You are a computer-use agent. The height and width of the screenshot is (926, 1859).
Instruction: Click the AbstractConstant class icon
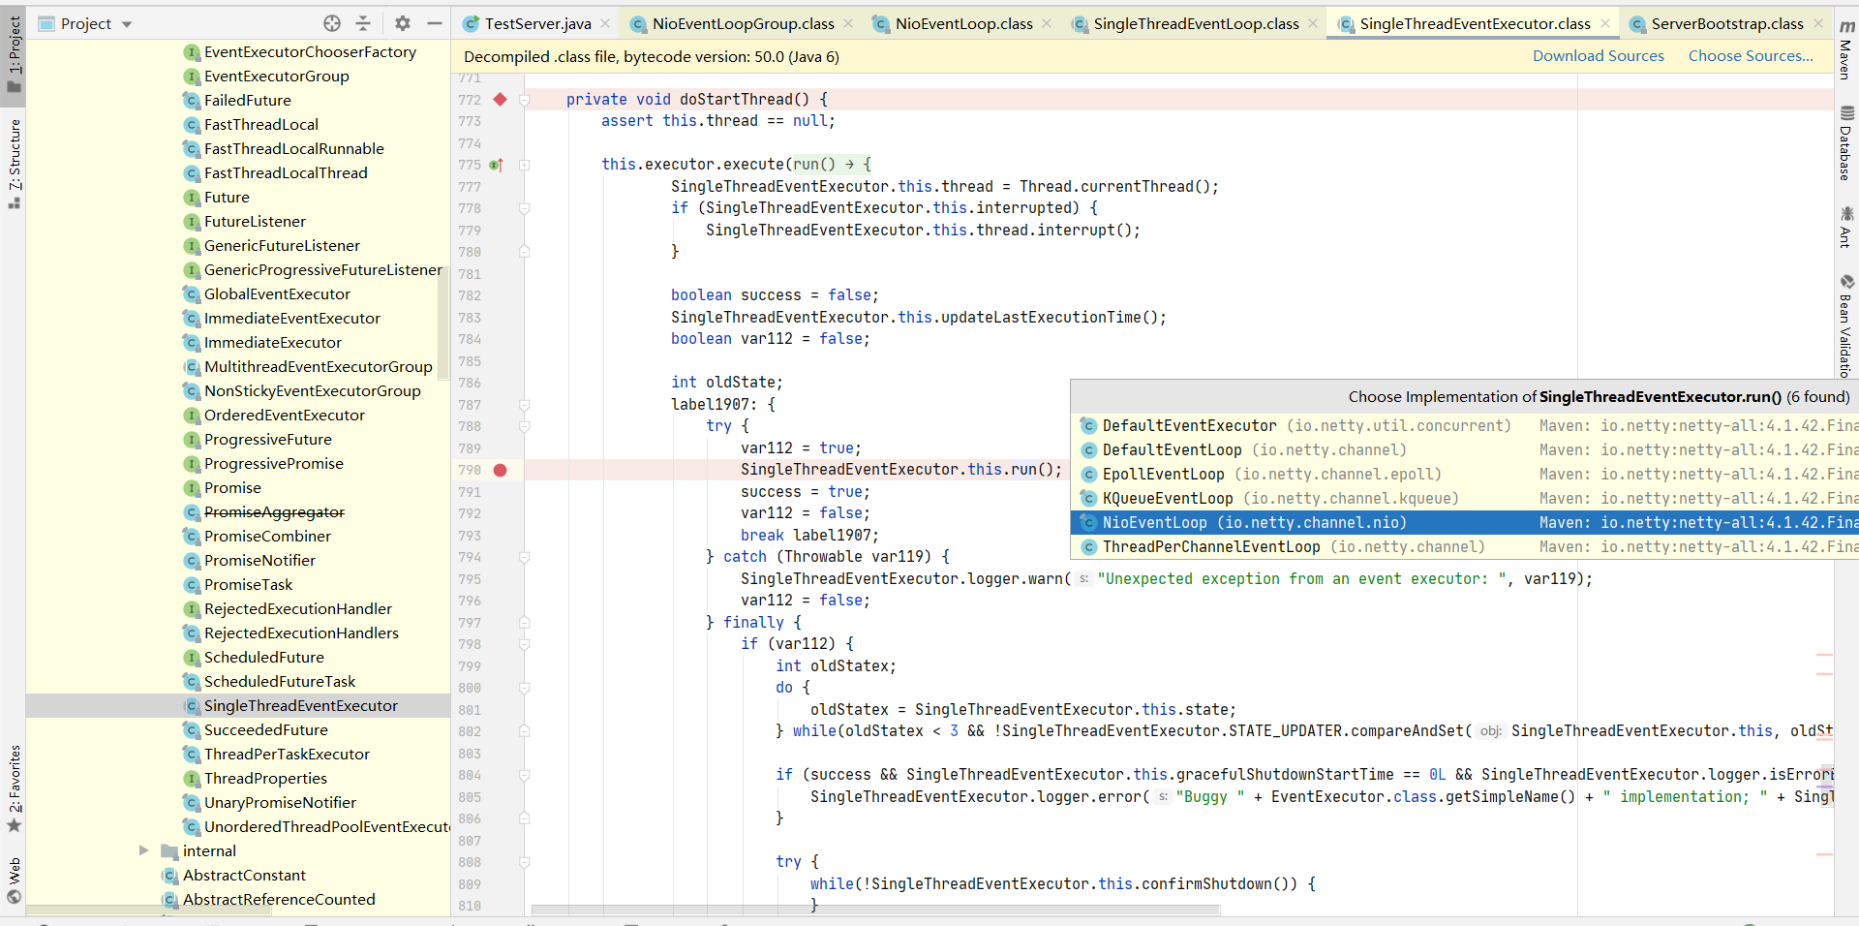(x=169, y=875)
